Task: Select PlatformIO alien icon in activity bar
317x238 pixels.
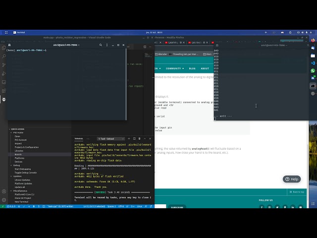Action: 4,99
